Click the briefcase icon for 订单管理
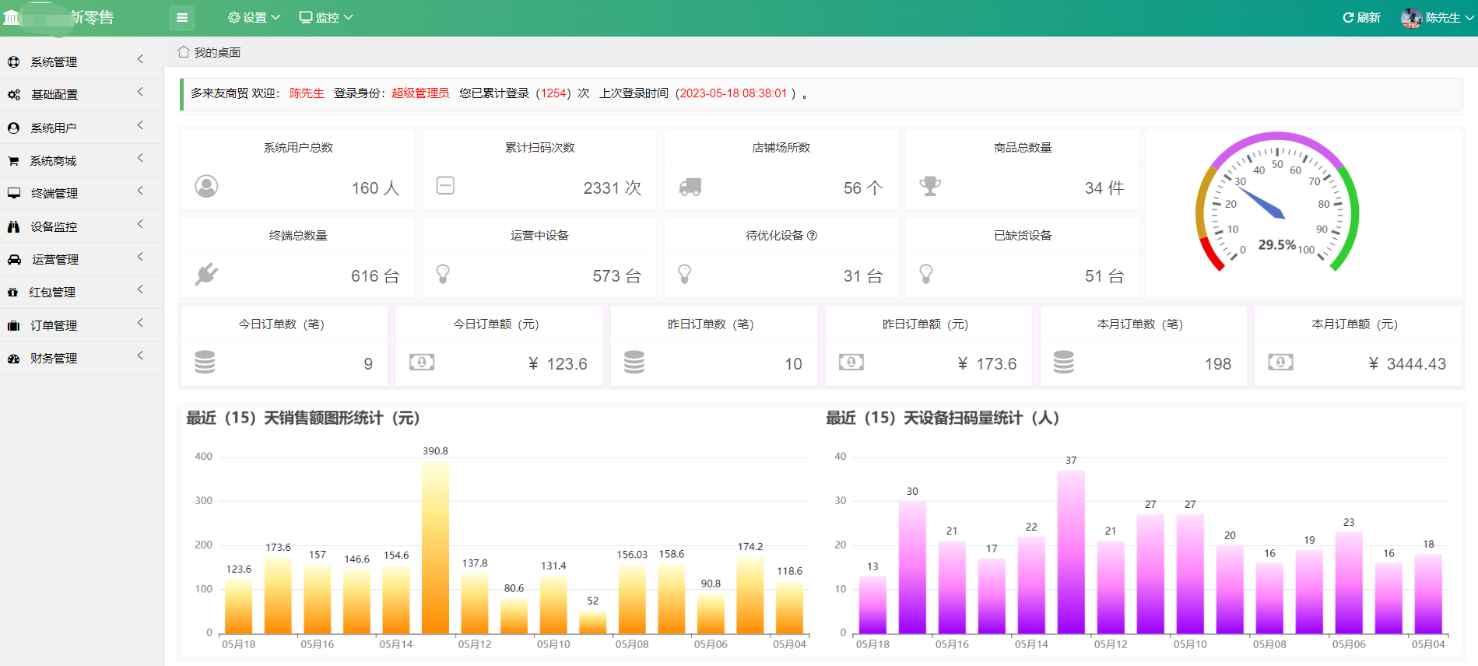The image size is (1478, 666). [x=13, y=326]
